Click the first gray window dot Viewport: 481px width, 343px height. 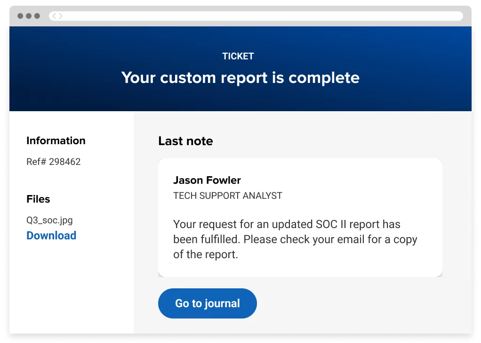(x=20, y=16)
